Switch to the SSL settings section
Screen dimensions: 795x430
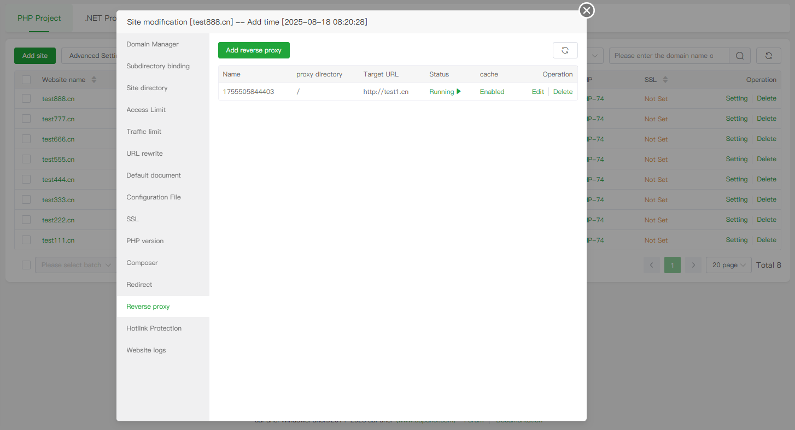(132, 219)
